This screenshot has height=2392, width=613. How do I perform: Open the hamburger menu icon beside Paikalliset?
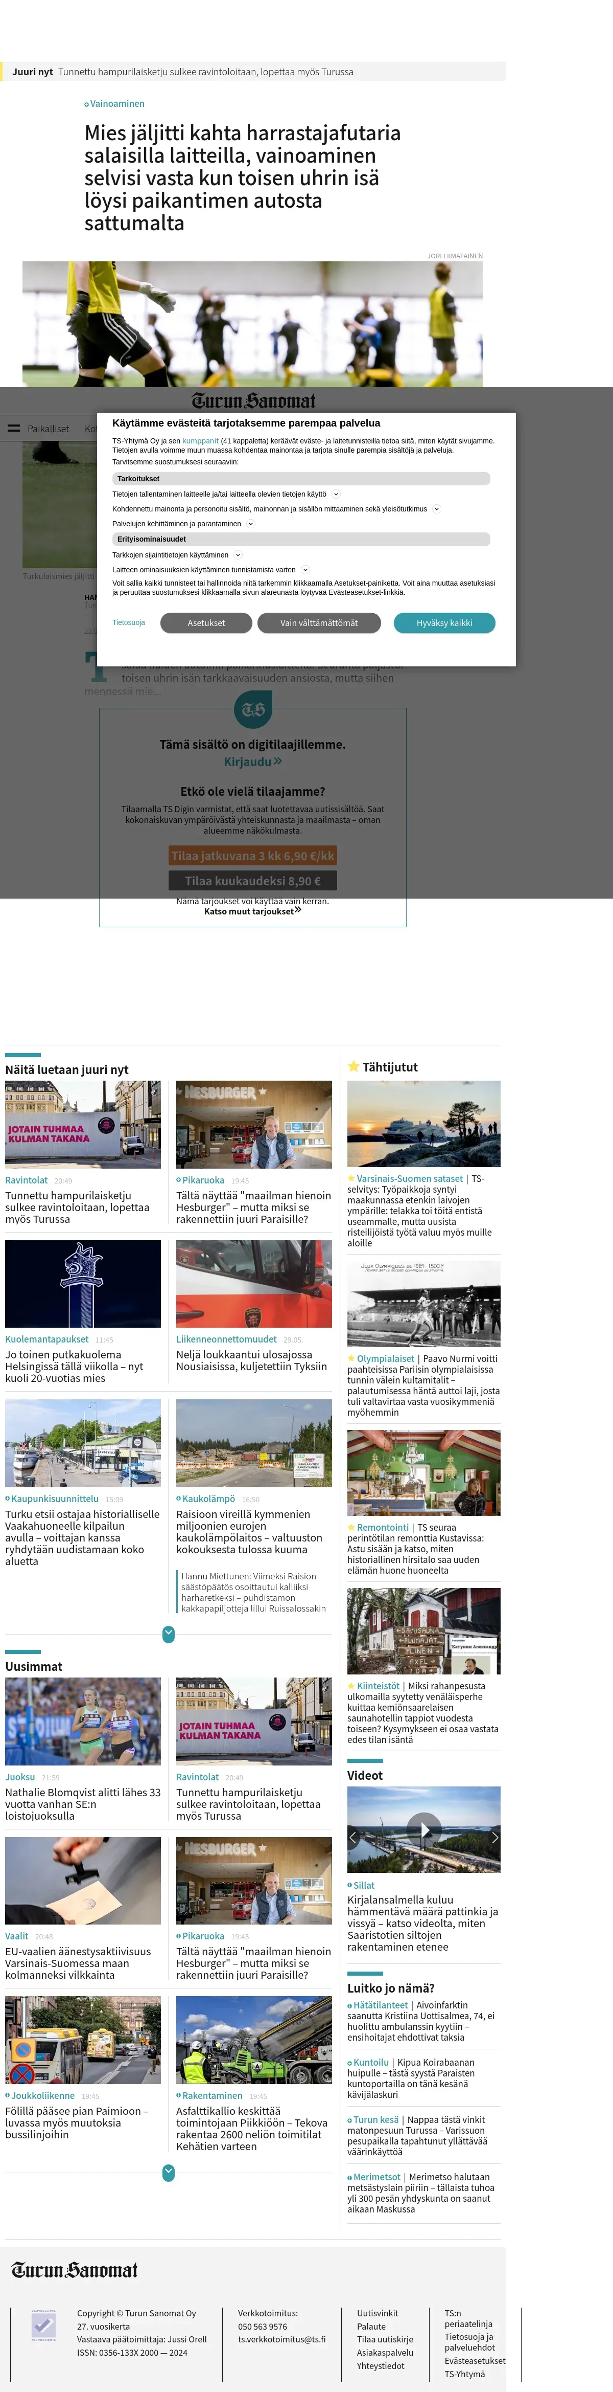[14, 428]
